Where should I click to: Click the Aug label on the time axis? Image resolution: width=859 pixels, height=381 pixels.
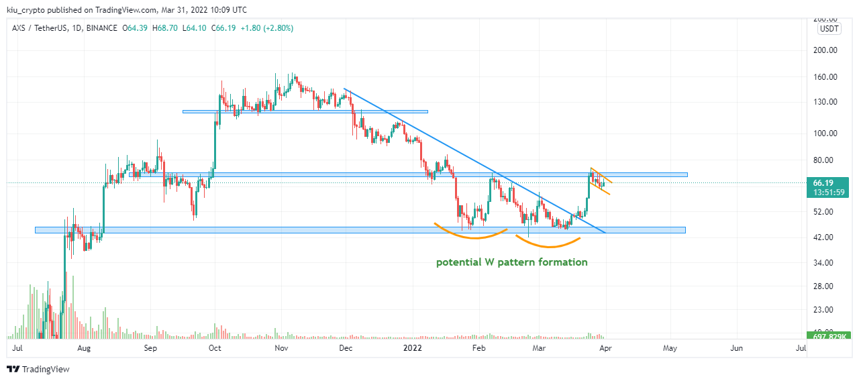(x=84, y=349)
